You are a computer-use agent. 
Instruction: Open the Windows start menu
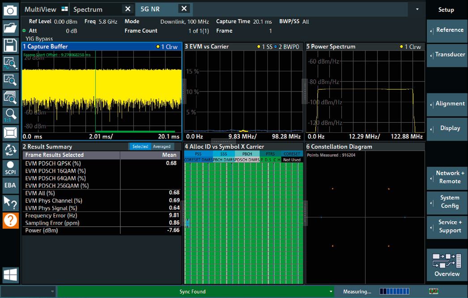coord(10,274)
